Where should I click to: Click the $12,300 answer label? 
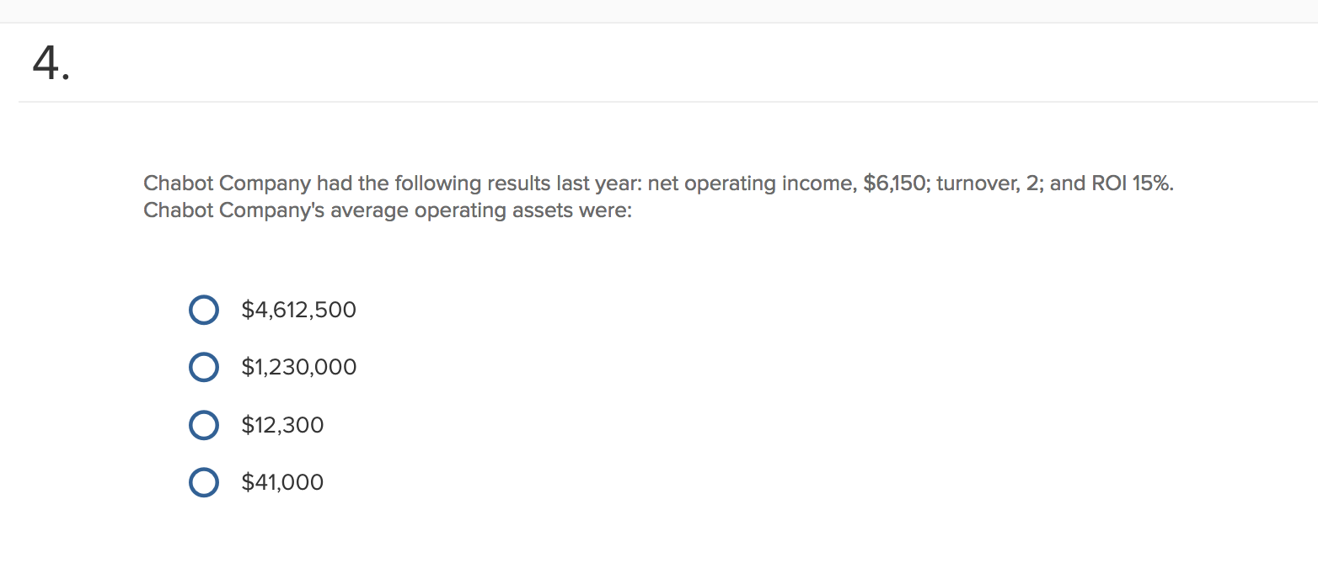(282, 425)
